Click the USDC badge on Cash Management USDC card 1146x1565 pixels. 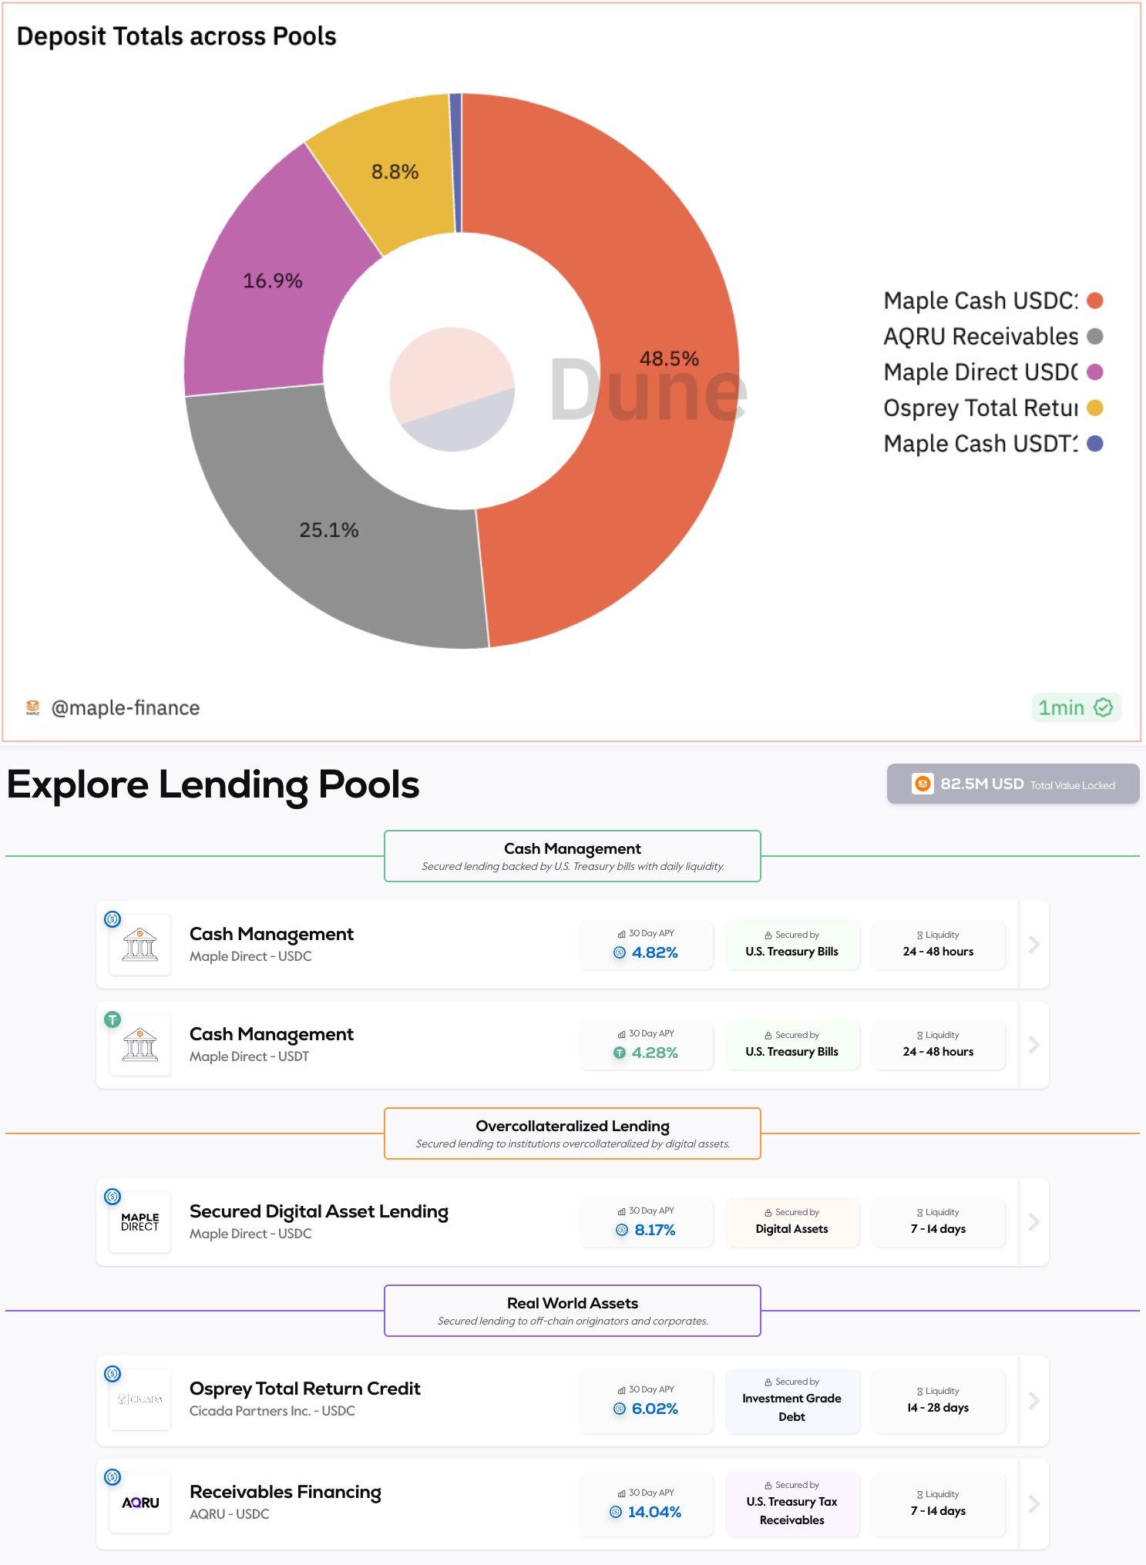(113, 919)
